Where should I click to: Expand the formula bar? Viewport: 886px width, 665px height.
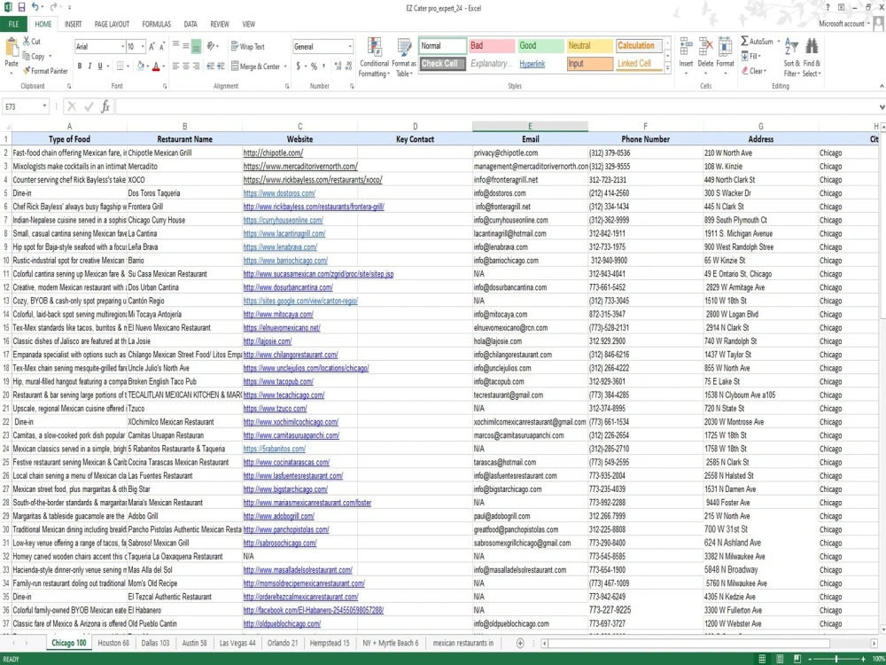click(x=882, y=107)
